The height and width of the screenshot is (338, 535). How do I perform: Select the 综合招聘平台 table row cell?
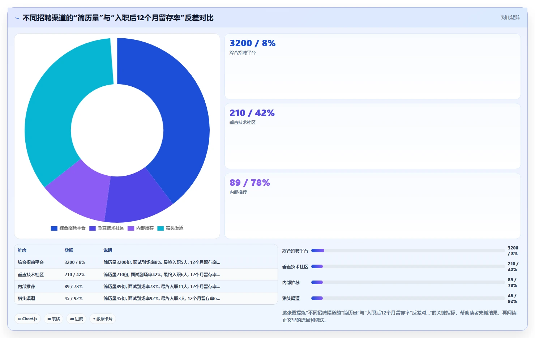(x=31, y=262)
